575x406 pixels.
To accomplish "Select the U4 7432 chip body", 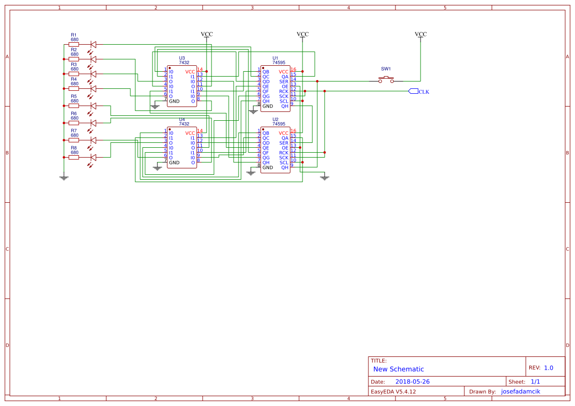I will [182, 148].
